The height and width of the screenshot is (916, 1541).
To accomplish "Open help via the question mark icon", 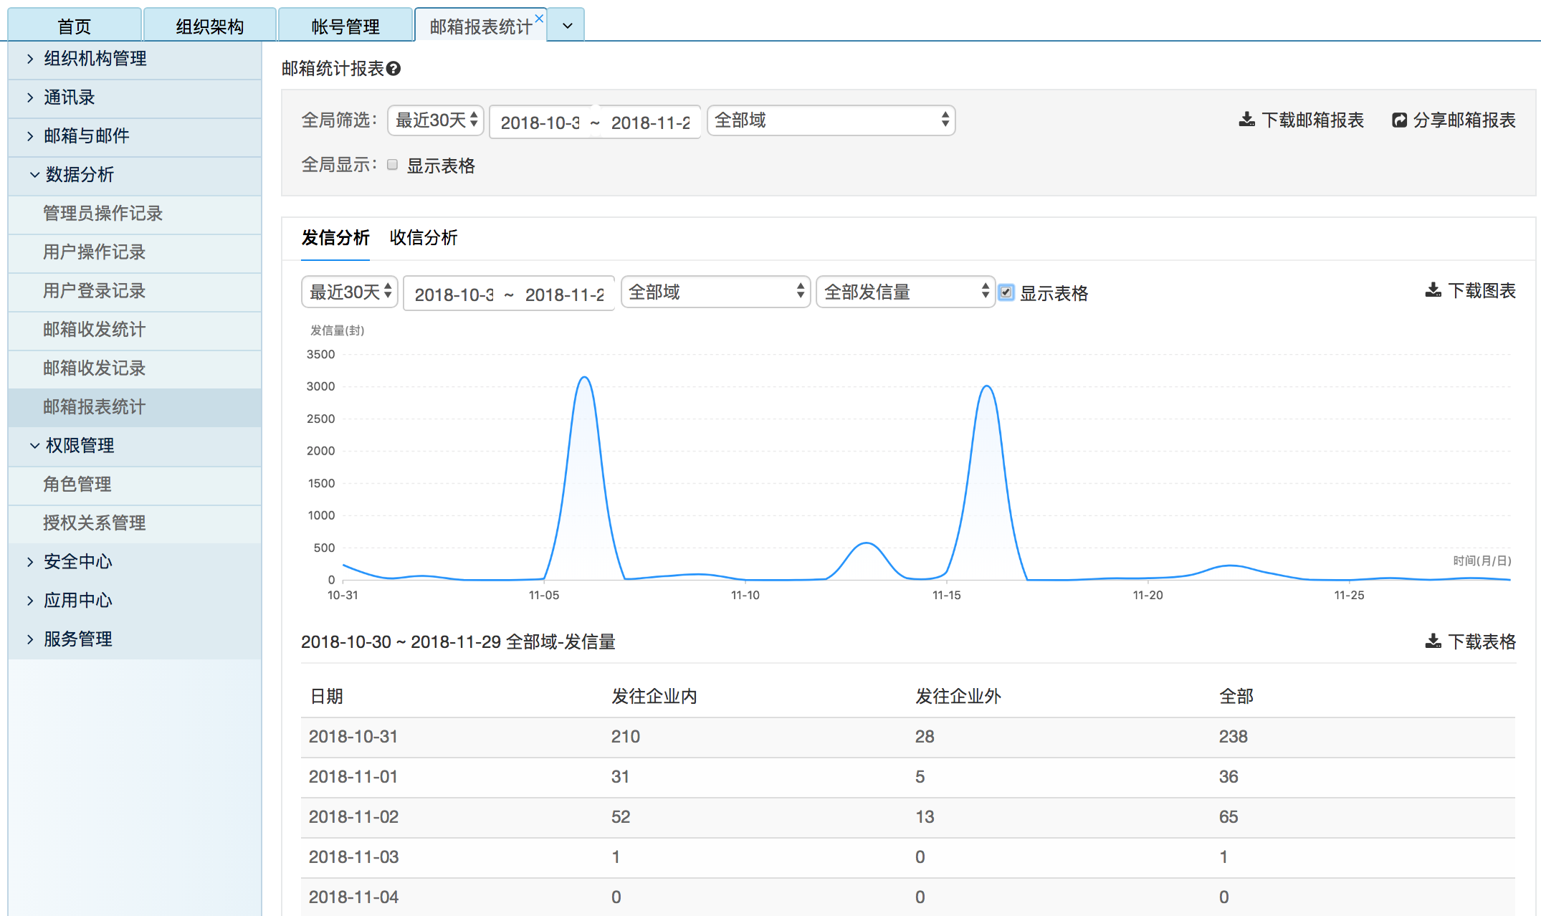I will click(393, 68).
